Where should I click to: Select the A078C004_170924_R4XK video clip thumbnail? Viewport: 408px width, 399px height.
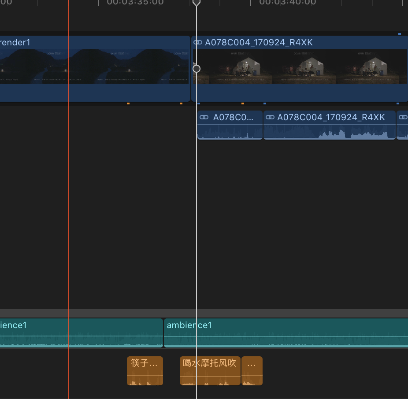(304, 66)
